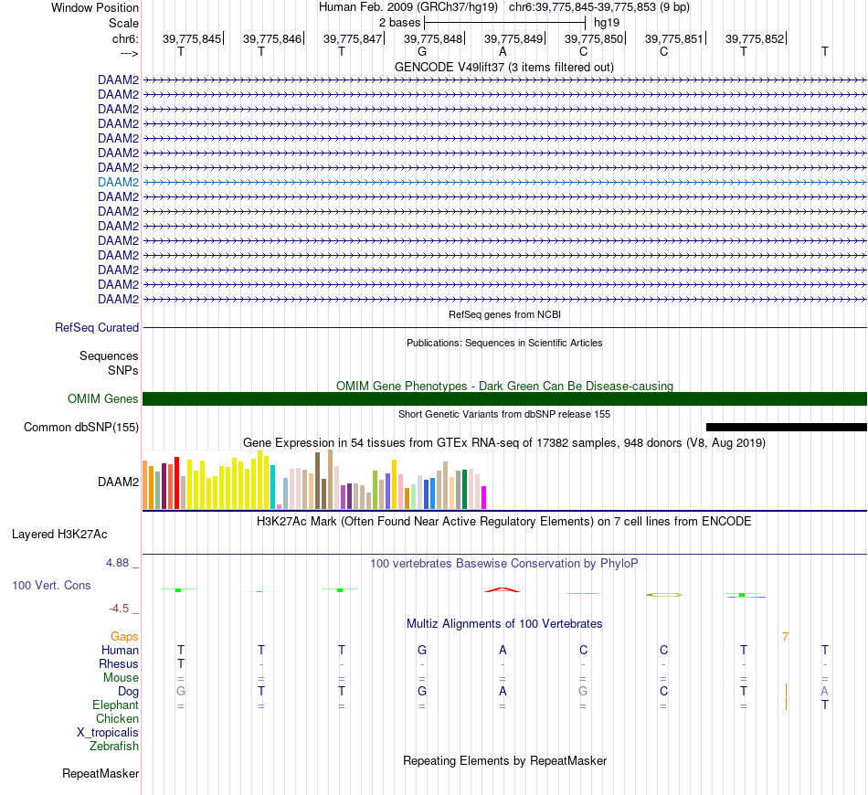Click the SNPs track label
Image resolution: width=868 pixels, height=795 pixels.
(123, 370)
